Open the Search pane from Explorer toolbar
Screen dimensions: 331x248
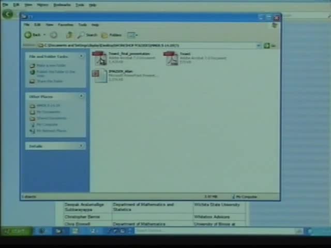(87, 35)
